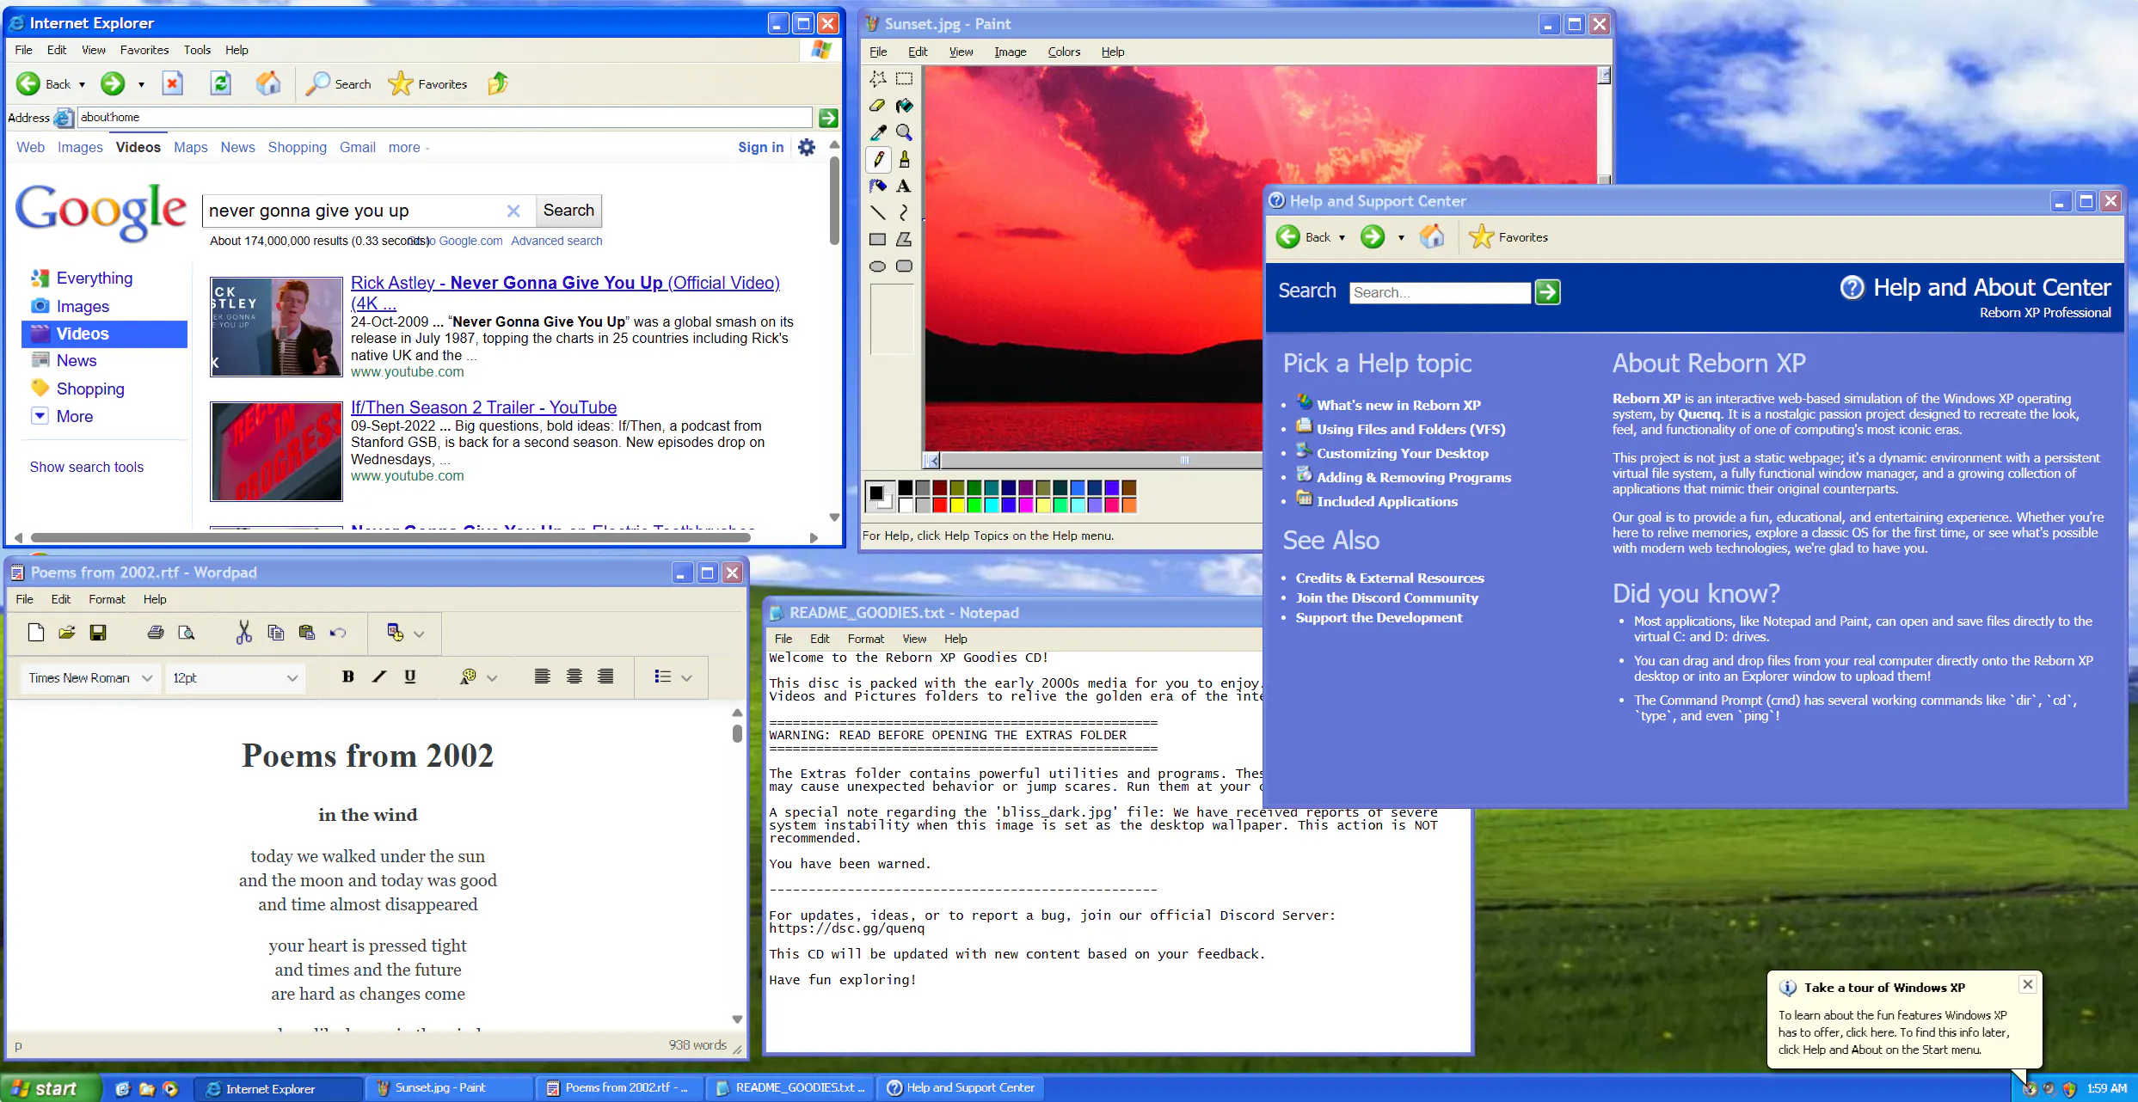Select the Fill With Color bucket tool
The height and width of the screenshot is (1102, 2138).
[x=904, y=106]
